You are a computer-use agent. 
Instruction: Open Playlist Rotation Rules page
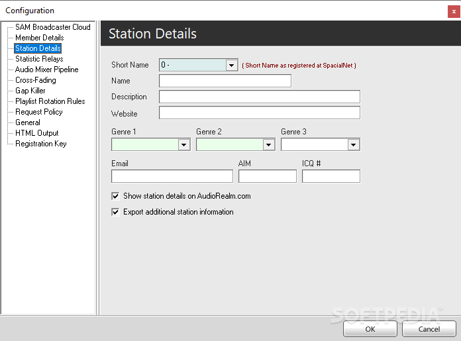click(x=50, y=101)
